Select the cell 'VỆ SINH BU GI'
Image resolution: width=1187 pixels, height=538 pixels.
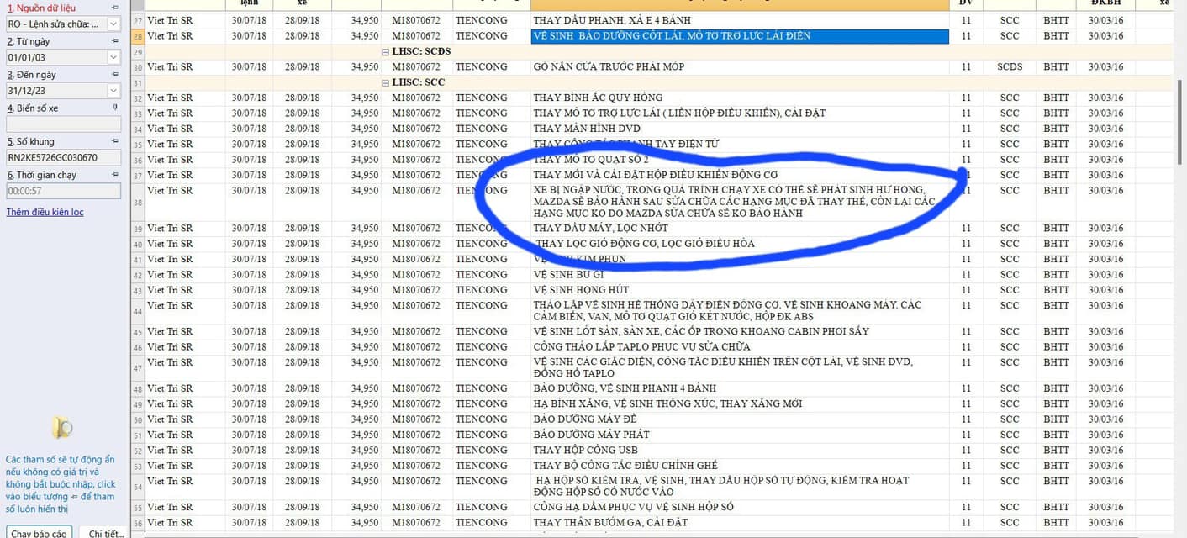[740, 274]
